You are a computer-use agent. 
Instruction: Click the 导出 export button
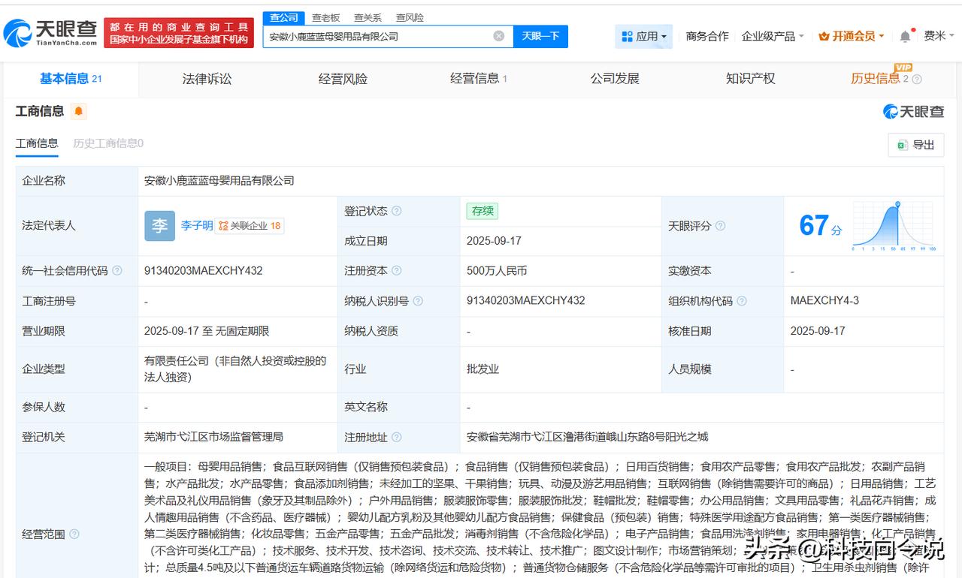tap(916, 145)
